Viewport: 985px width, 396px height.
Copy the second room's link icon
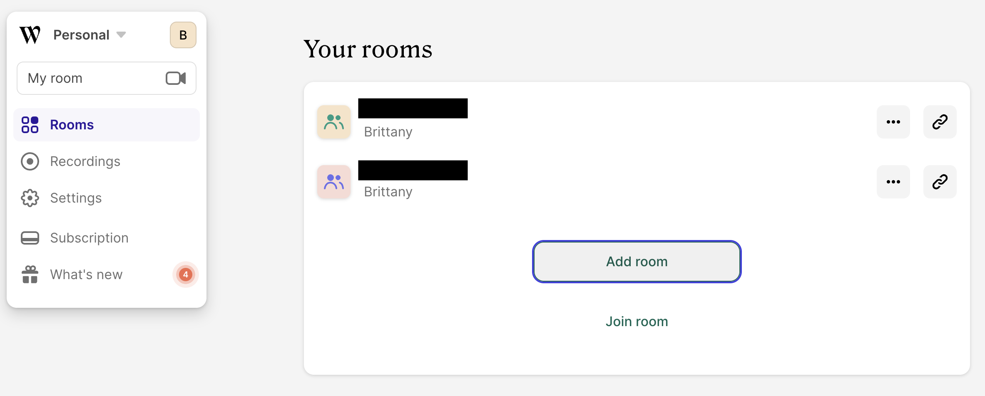940,182
